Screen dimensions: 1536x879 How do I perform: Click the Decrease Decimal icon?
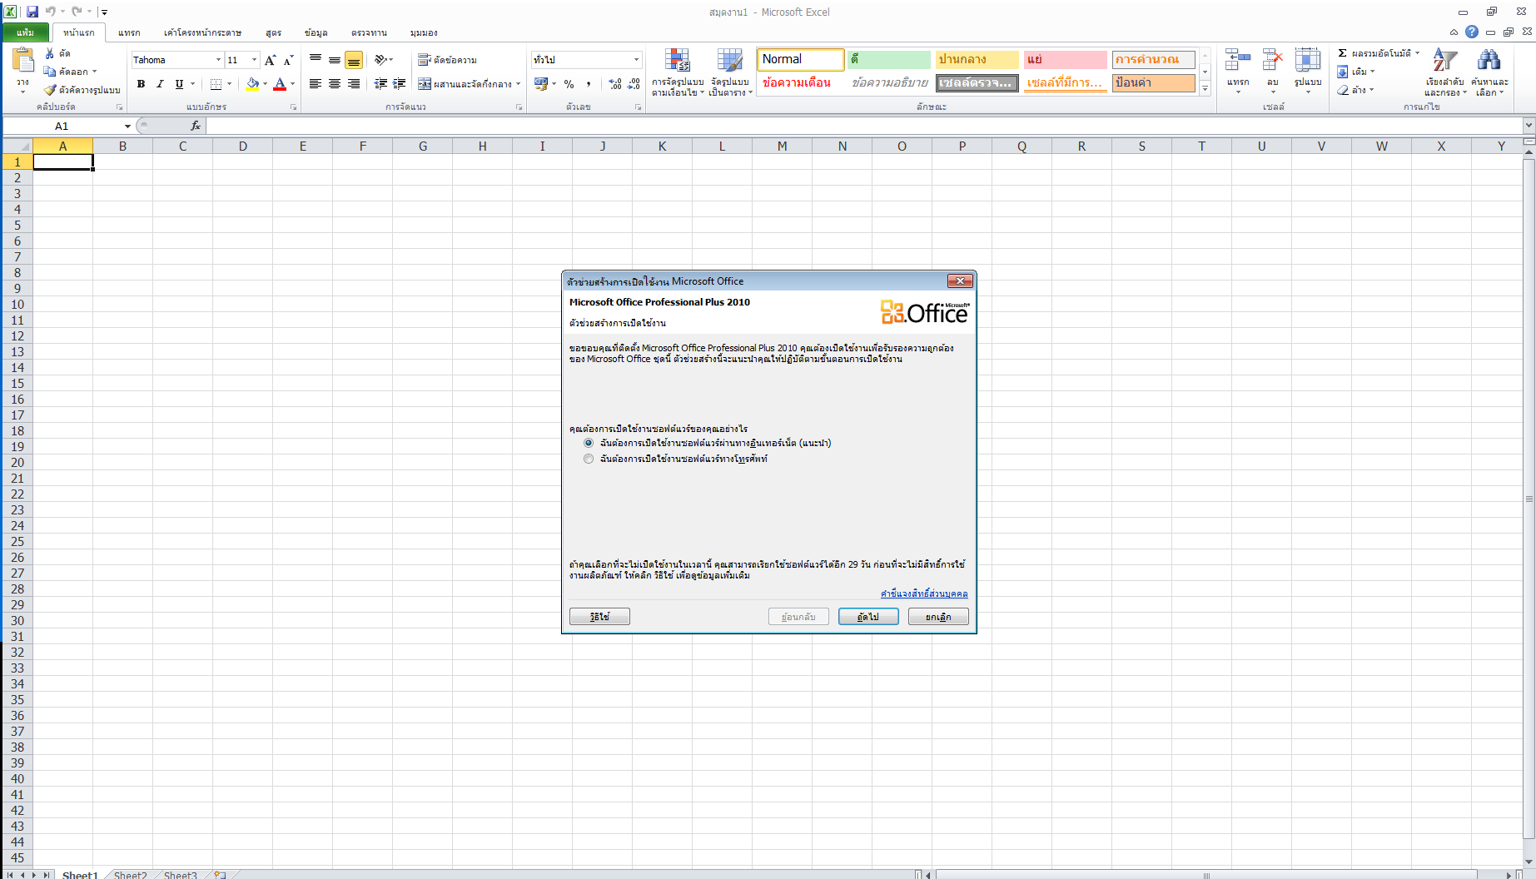pos(634,84)
